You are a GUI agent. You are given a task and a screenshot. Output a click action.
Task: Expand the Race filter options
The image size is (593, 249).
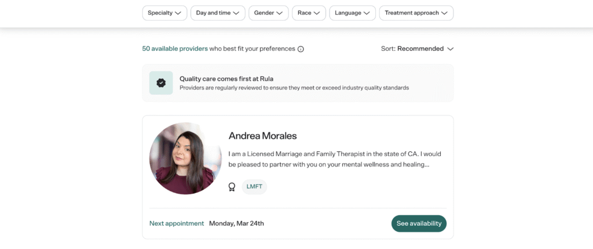pos(309,13)
